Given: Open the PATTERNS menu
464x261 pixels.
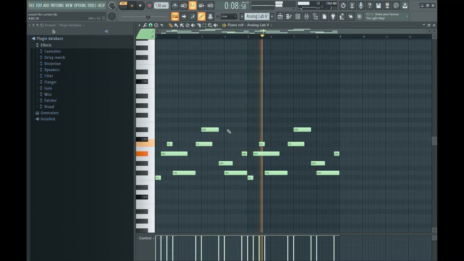Looking at the screenshot, I should pos(57,5).
